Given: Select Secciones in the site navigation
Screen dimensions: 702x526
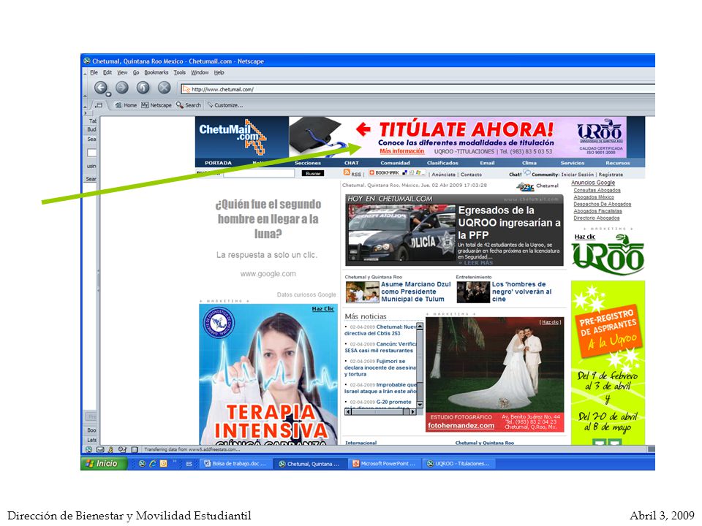Looking at the screenshot, I should click(308, 163).
